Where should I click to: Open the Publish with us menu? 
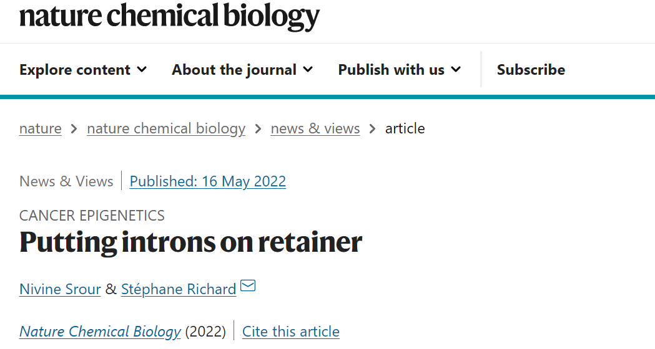pos(391,70)
